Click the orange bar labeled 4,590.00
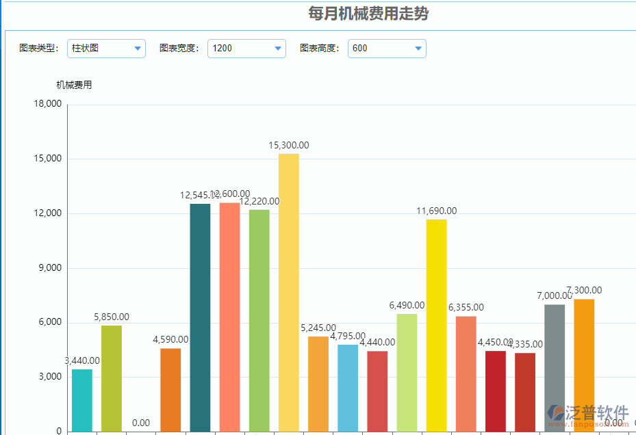This screenshot has height=435, width=636. [170, 390]
